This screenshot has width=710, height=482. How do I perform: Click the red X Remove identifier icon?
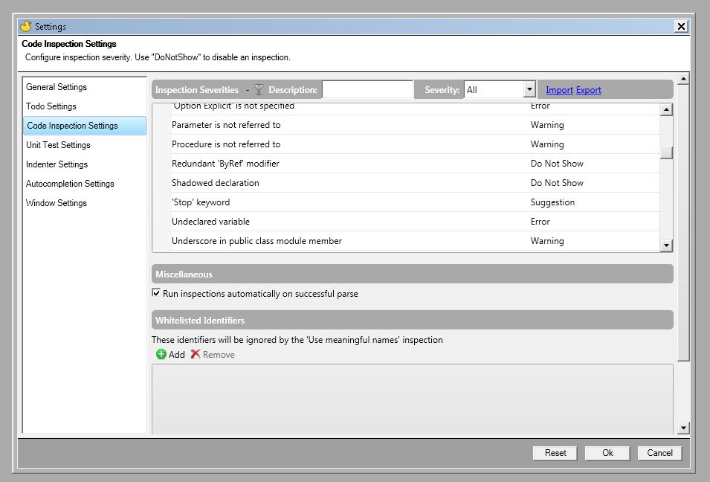[x=197, y=354]
